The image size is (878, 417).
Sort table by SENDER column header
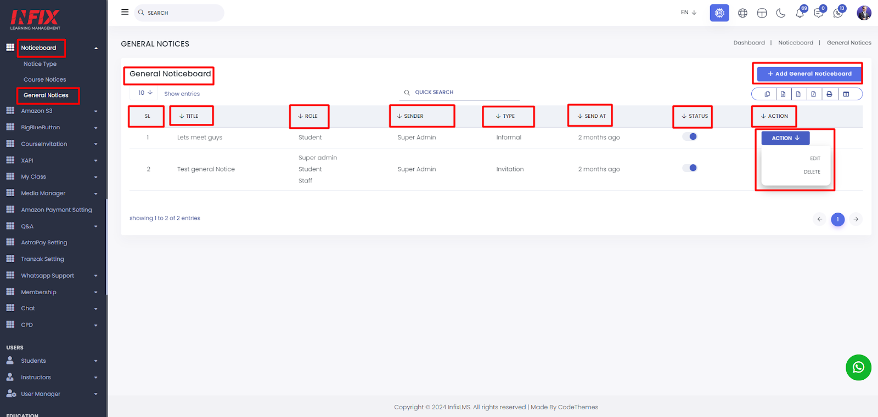click(410, 116)
